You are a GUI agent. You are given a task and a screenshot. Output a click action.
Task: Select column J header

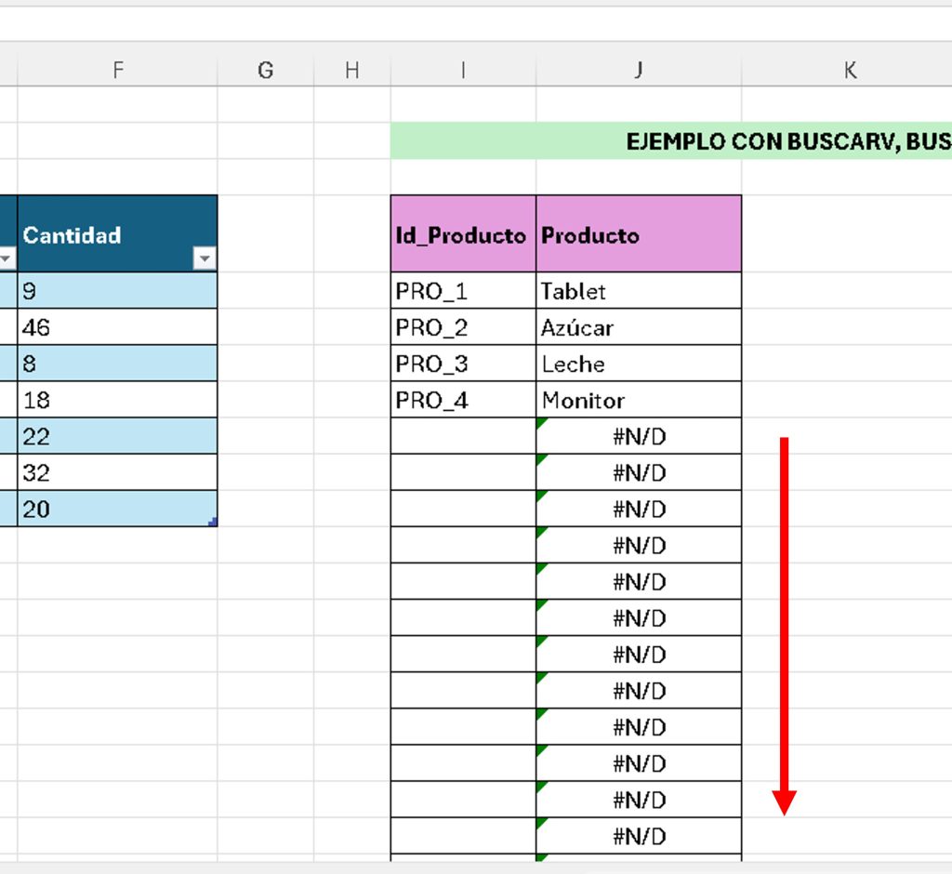(638, 70)
